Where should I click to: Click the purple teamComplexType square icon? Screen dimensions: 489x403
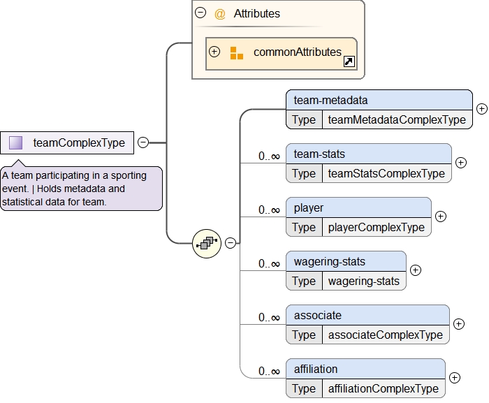click(15, 143)
